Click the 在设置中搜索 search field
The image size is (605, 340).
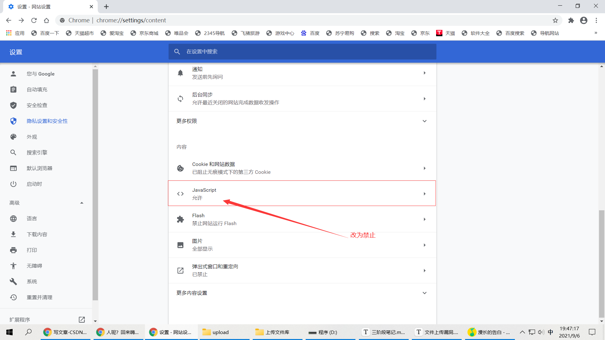(302, 52)
